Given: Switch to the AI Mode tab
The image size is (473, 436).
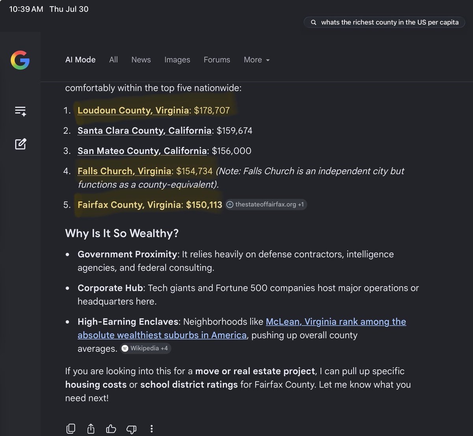Looking at the screenshot, I should pyautogui.click(x=80, y=60).
